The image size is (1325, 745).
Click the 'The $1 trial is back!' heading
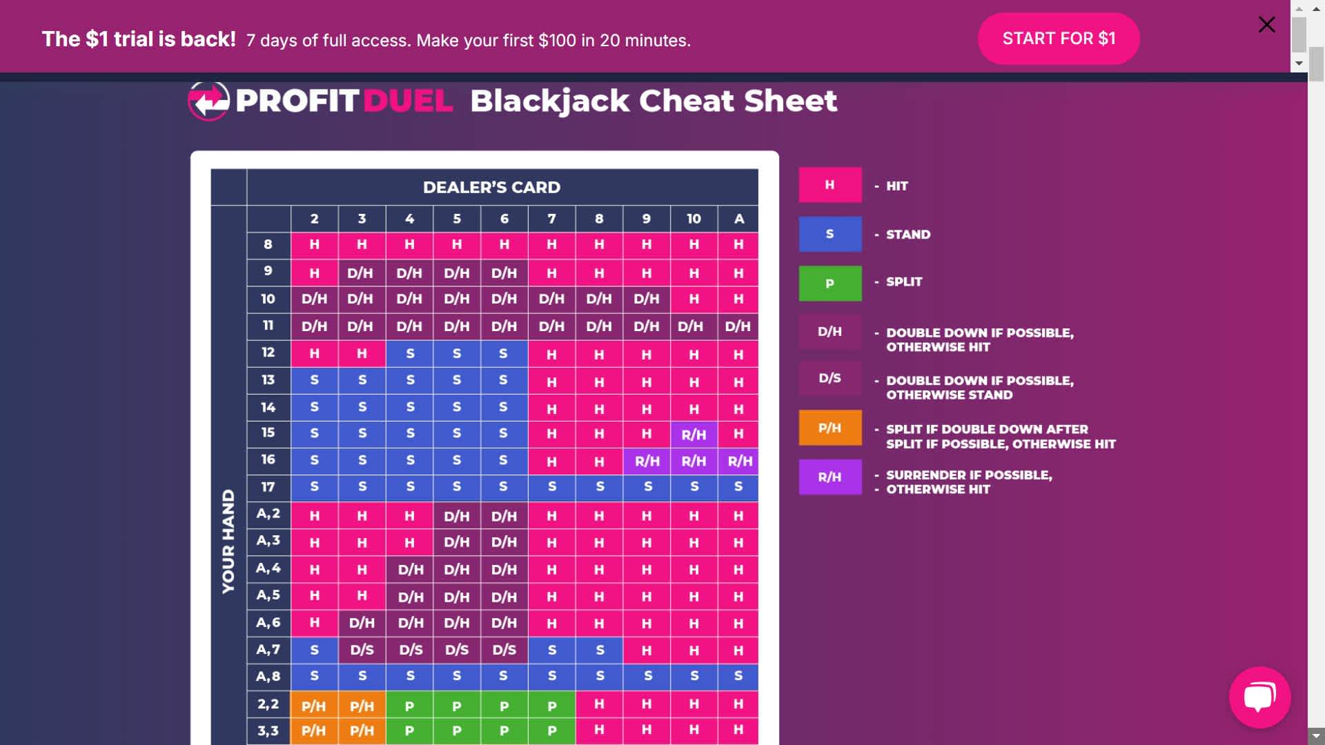click(139, 39)
